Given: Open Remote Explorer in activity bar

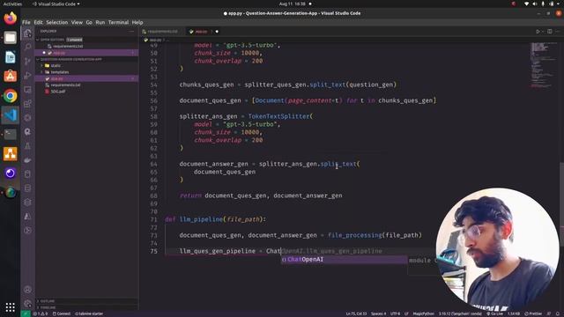Looking at the screenshot, I should (27, 90).
